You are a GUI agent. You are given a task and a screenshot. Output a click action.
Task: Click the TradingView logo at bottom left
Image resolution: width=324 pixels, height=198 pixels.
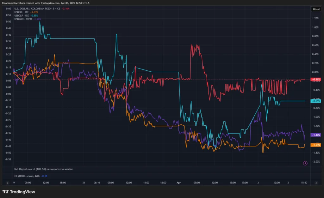click(x=19, y=192)
